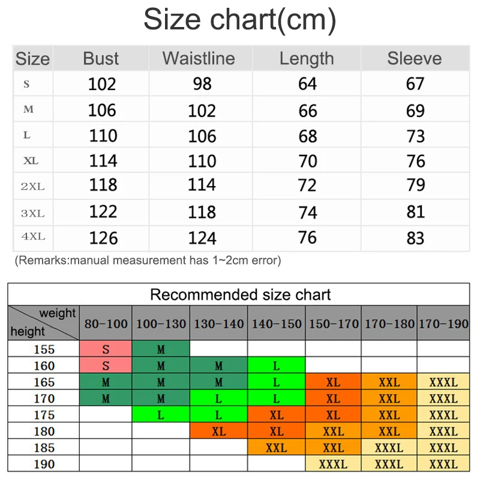Select the Sleeve column header
This screenshot has width=480, height=480.
(414, 59)
